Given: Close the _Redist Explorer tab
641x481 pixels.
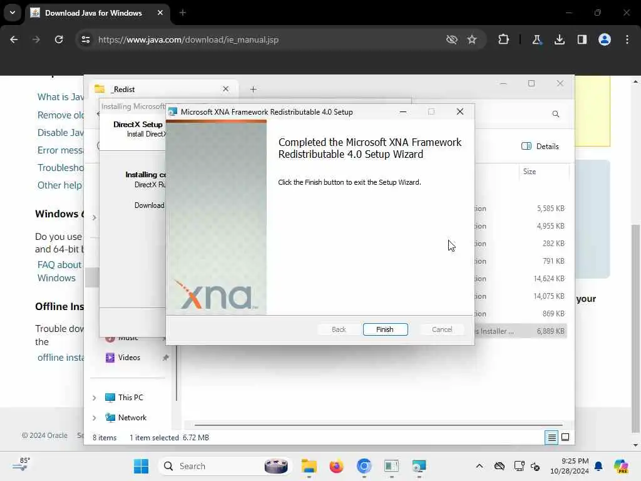Looking at the screenshot, I should (225, 89).
